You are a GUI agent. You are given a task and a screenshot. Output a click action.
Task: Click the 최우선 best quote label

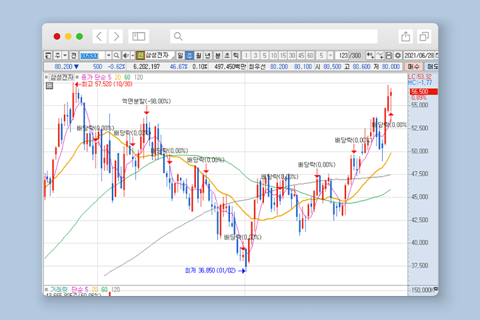[257, 67]
